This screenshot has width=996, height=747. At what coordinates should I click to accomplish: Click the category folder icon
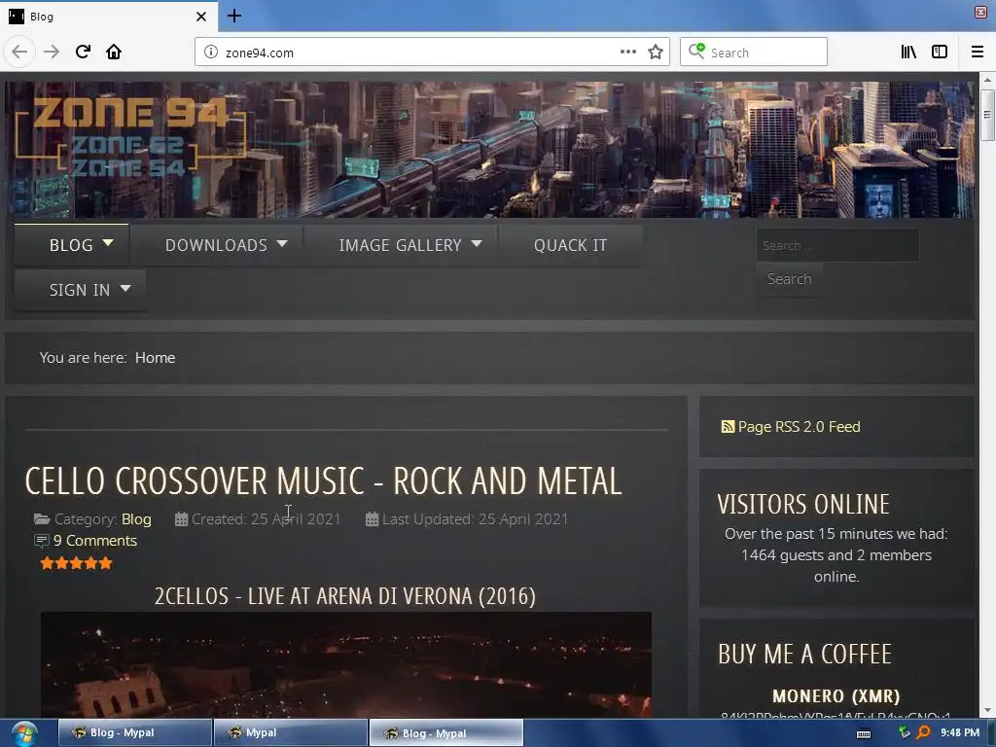(42, 519)
